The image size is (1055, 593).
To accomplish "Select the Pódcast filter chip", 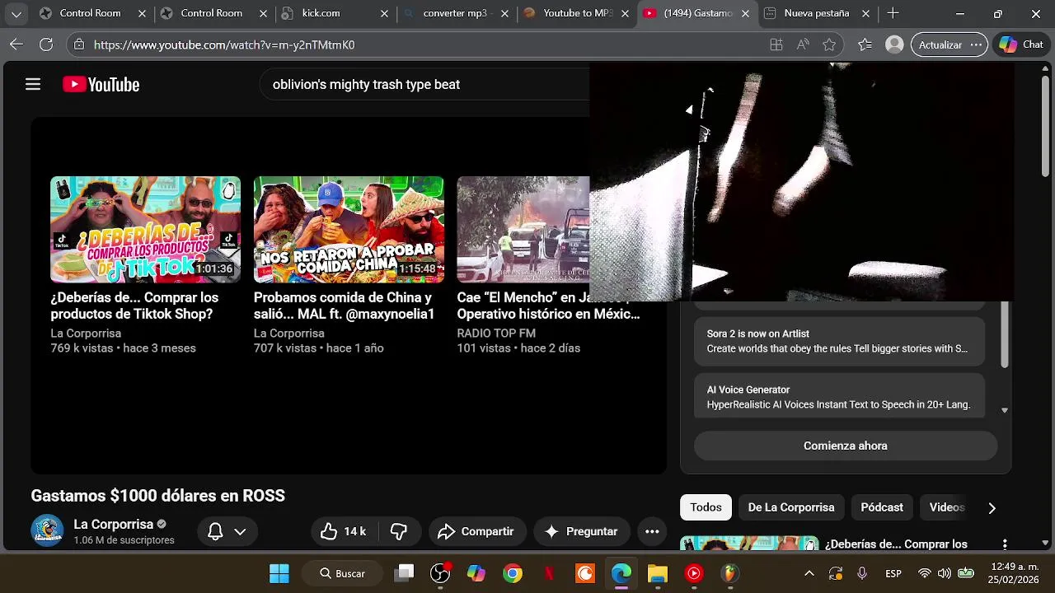I will (x=882, y=507).
